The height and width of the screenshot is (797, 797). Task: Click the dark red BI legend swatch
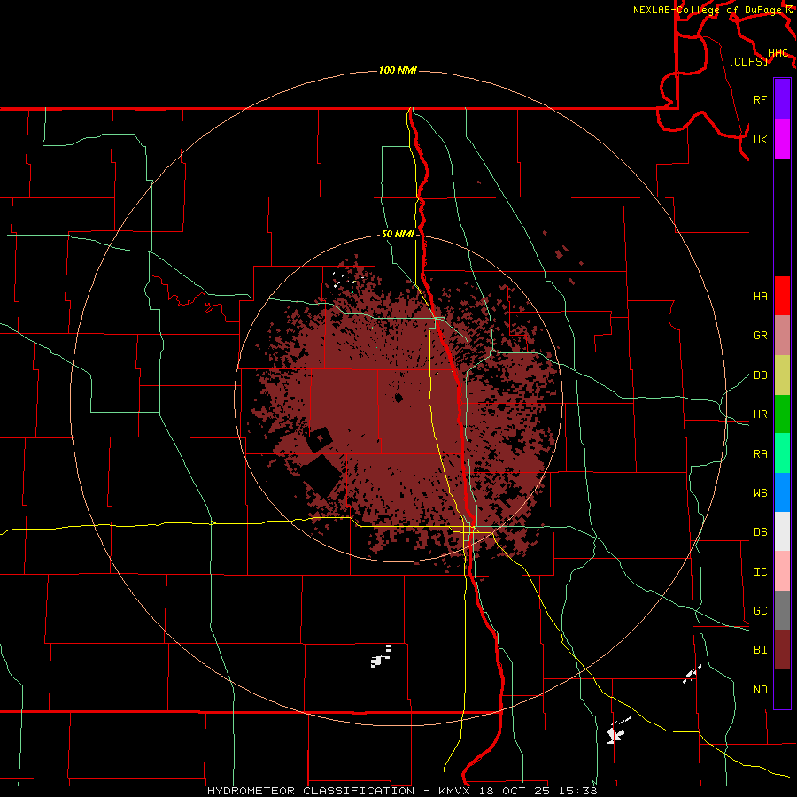[x=782, y=650]
